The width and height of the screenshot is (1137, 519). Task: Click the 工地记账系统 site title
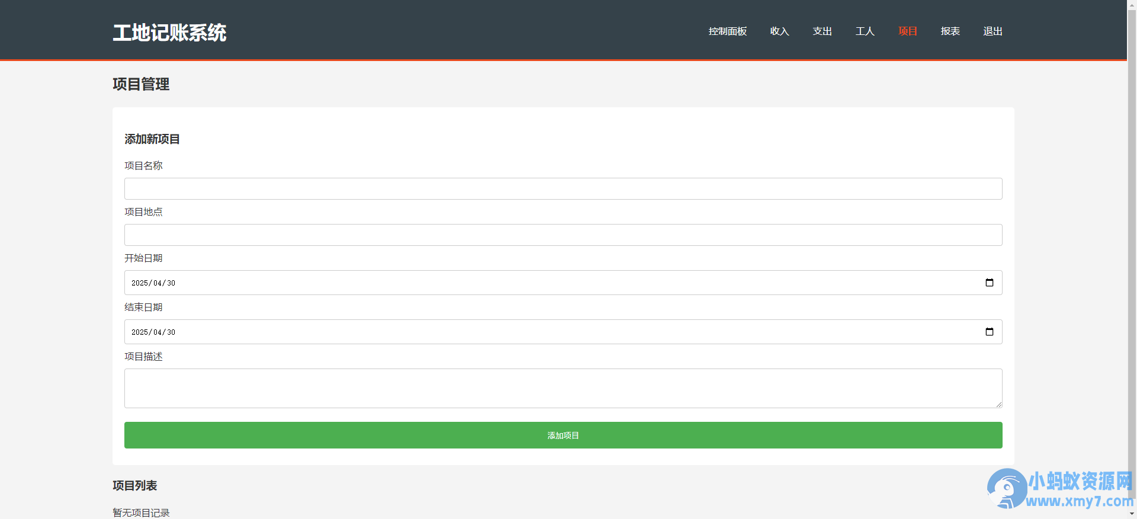click(x=169, y=33)
